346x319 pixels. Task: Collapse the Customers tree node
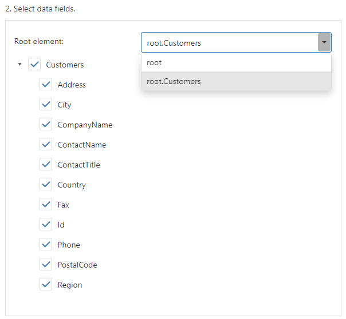point(19,65)
